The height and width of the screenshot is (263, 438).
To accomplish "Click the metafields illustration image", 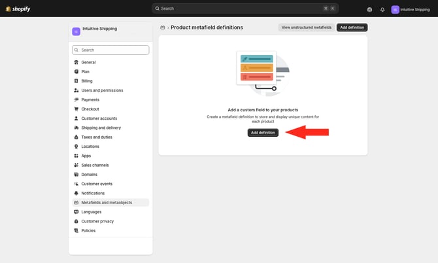I will (x=263, y=74).
